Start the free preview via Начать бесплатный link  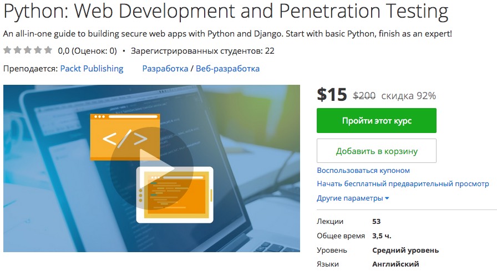403,183
